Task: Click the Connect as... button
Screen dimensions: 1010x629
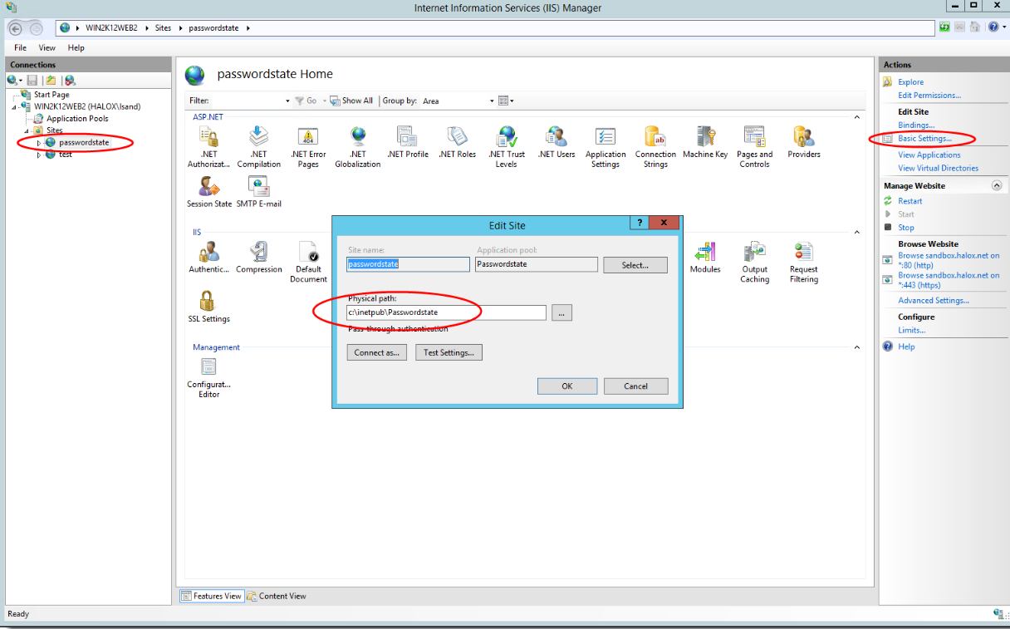Action: pos(376,353)
